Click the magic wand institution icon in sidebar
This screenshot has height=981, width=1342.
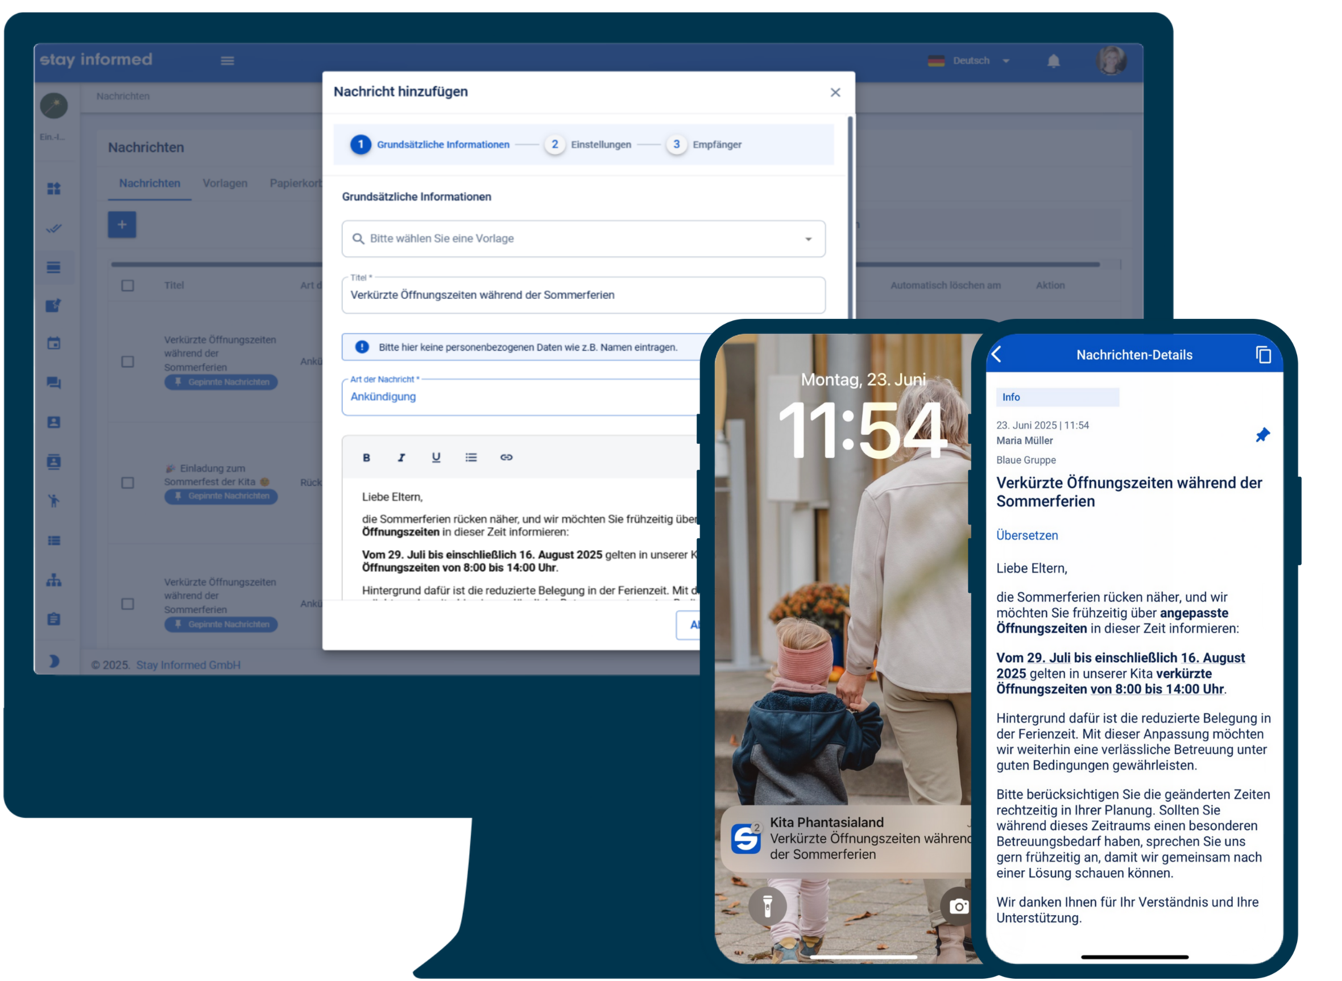(x=53, y=106)
